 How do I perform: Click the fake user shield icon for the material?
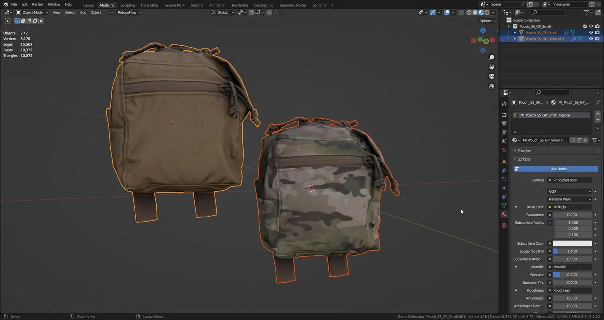[x=572, y=140]
